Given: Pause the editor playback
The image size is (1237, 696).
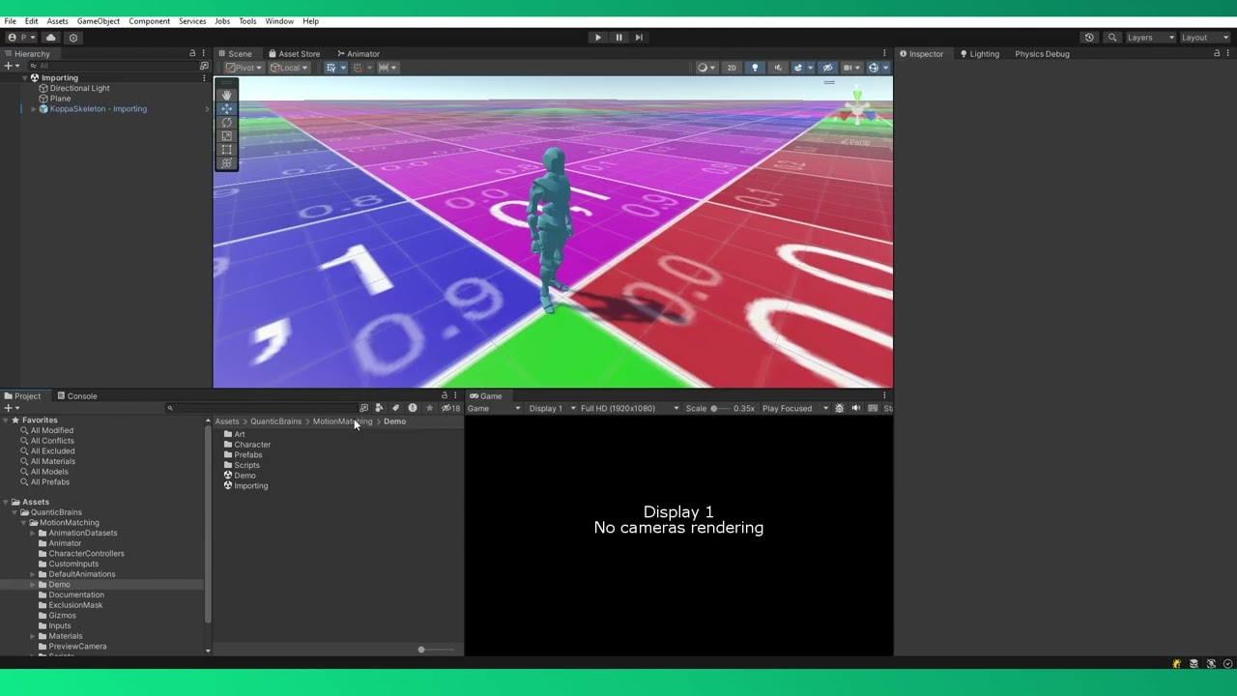Looking at the screenshot, I should point(618,38).
